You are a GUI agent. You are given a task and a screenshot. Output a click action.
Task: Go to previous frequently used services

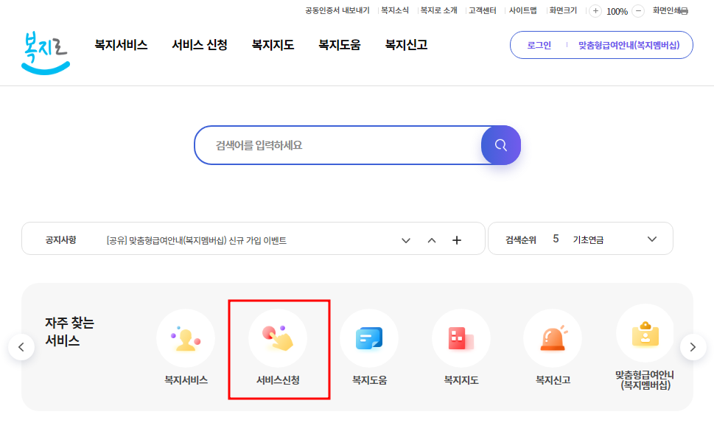point(21,347)
